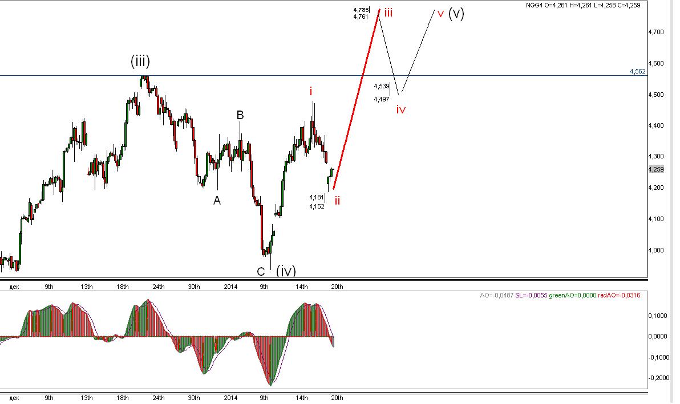The width and height of the screenshot is (680, 404).
Task: Select the C wave label at bottom
Action: [x=261, y=271]
